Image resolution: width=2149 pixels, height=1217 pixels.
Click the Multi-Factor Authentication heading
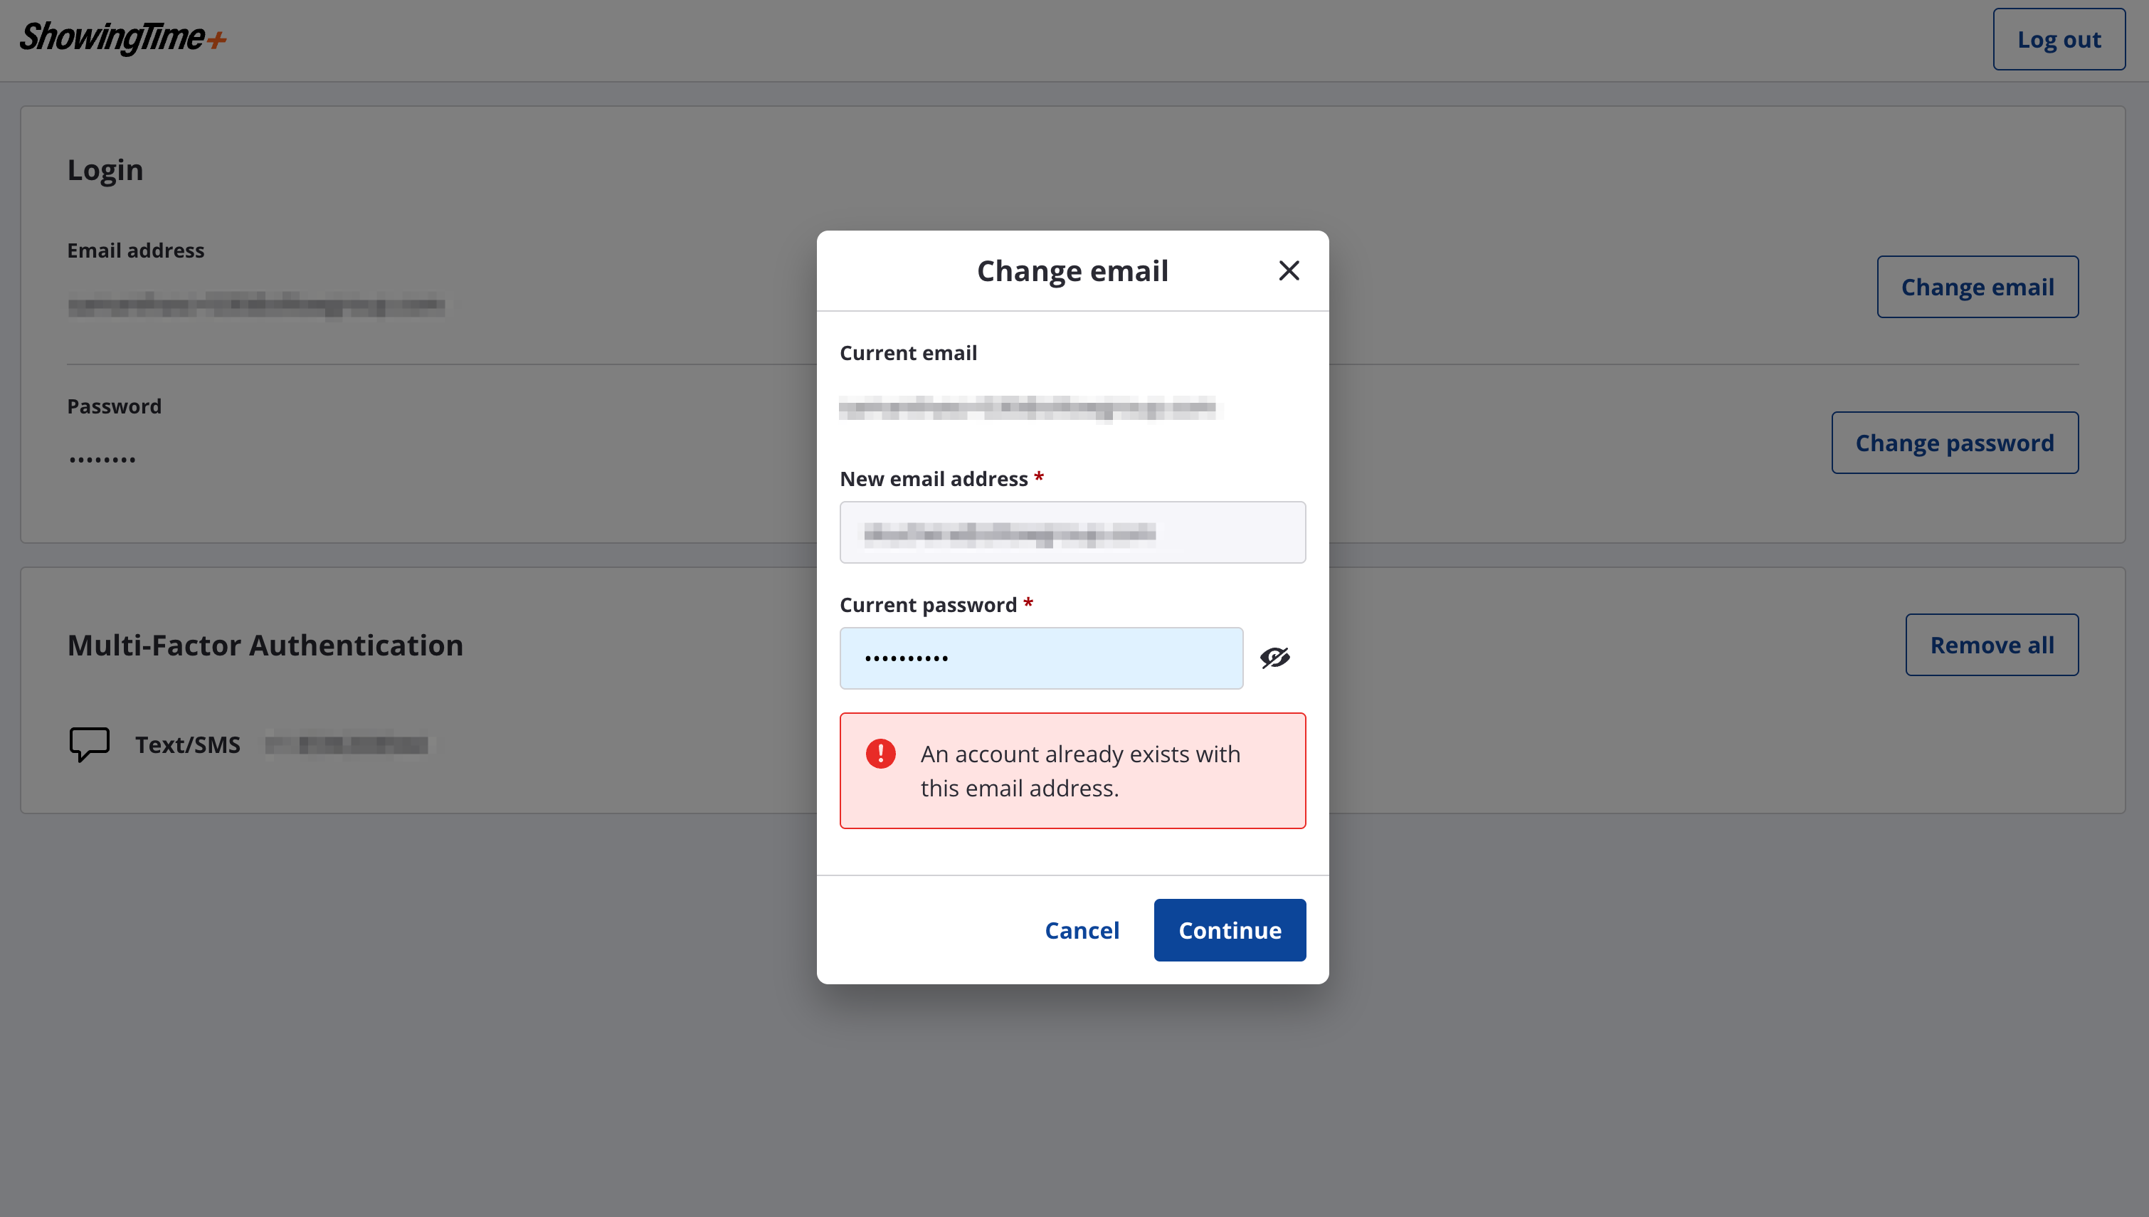[265, 646]
